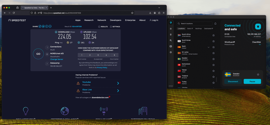Click Change Server link
Screen dimensions: 270x125
57,59
